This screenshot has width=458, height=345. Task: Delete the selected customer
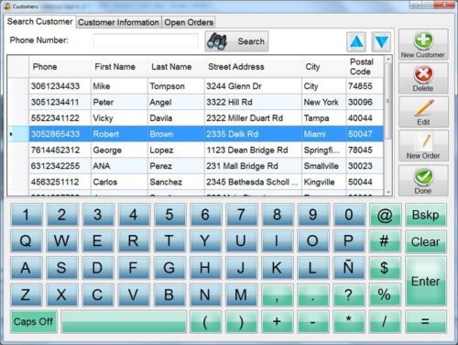coord(423,78)
